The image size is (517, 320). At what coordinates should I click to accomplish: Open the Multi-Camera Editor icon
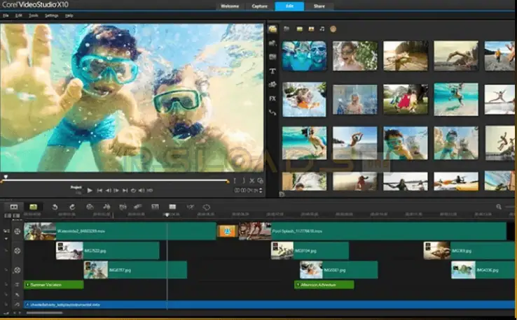172,207
